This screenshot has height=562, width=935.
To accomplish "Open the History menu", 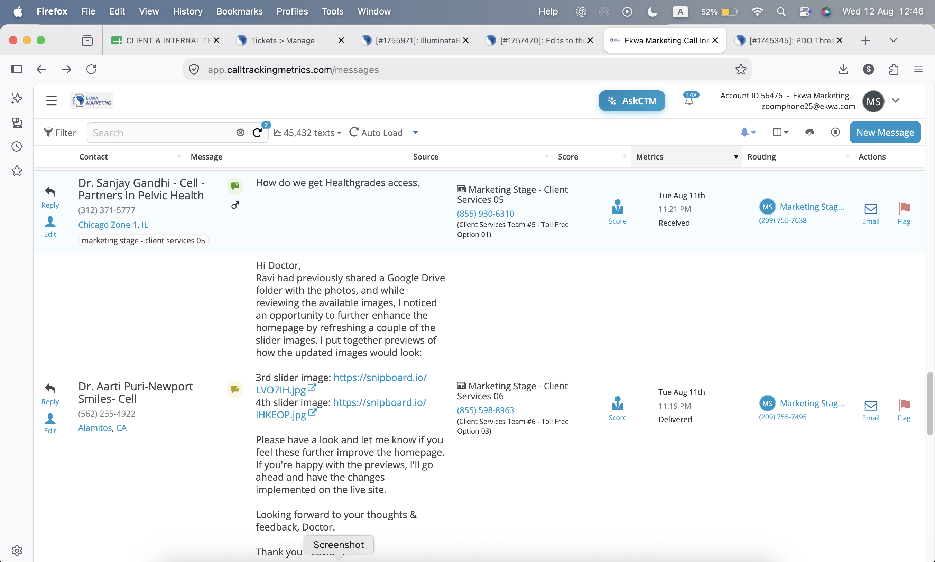I will pyautogui.click(x=188, y=11).
